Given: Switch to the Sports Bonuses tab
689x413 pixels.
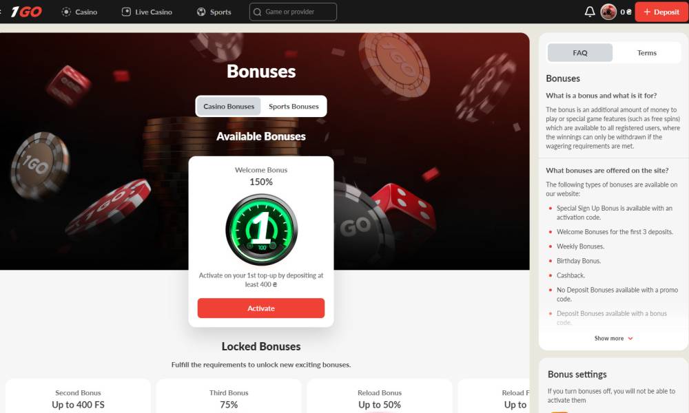Looking at the screenshot, I should 294,106.
